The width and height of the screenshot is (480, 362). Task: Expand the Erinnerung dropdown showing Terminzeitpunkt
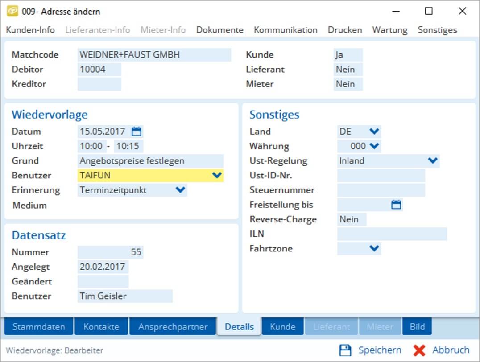[x=180, y=190]
